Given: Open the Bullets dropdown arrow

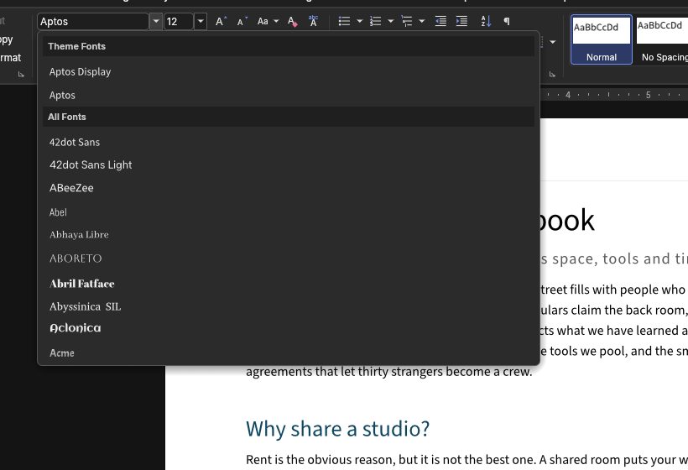Looking at the screenshot, I should (359, 21).
